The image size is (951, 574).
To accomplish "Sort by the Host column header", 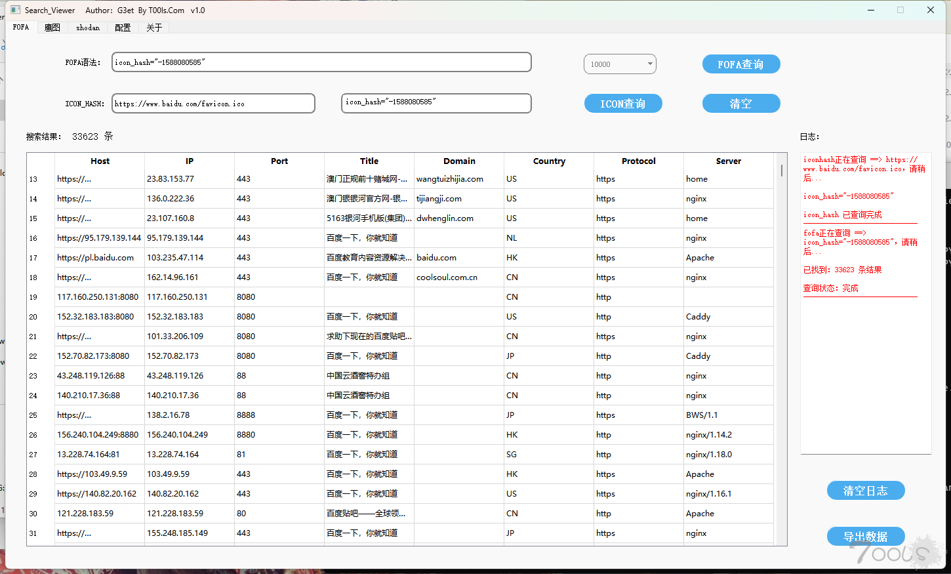I will (x=100, y=161).
